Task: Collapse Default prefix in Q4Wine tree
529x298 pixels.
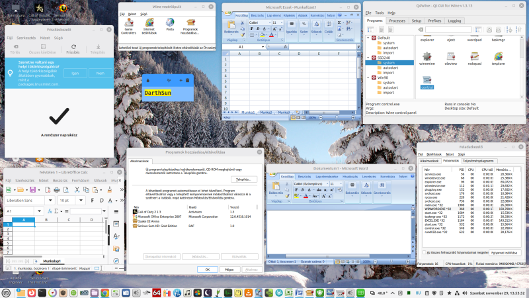Action: (x=368, y=38)
